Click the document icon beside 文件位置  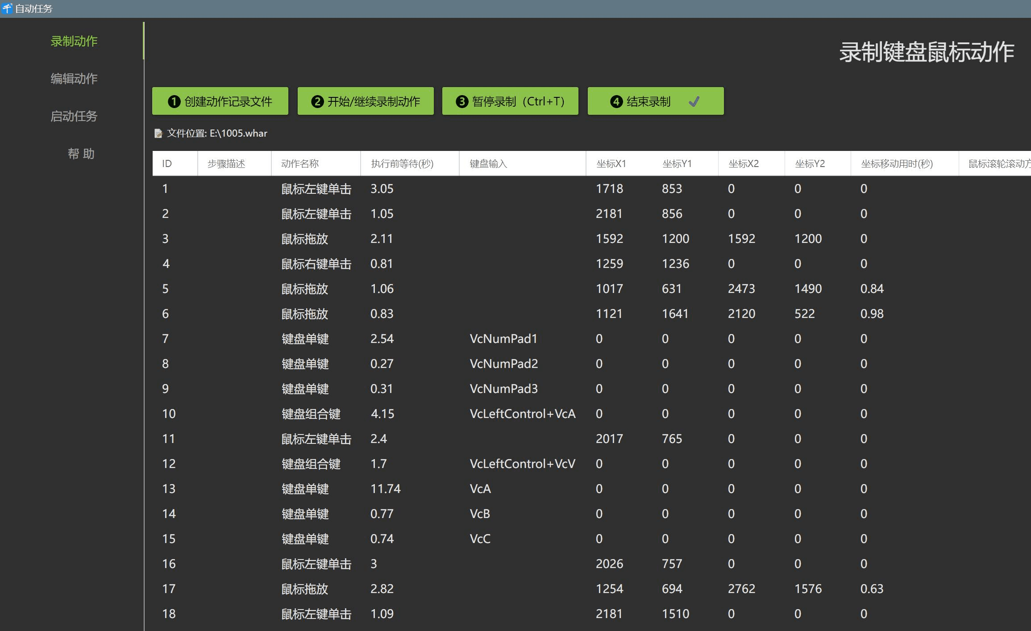(x=159, y=133)
